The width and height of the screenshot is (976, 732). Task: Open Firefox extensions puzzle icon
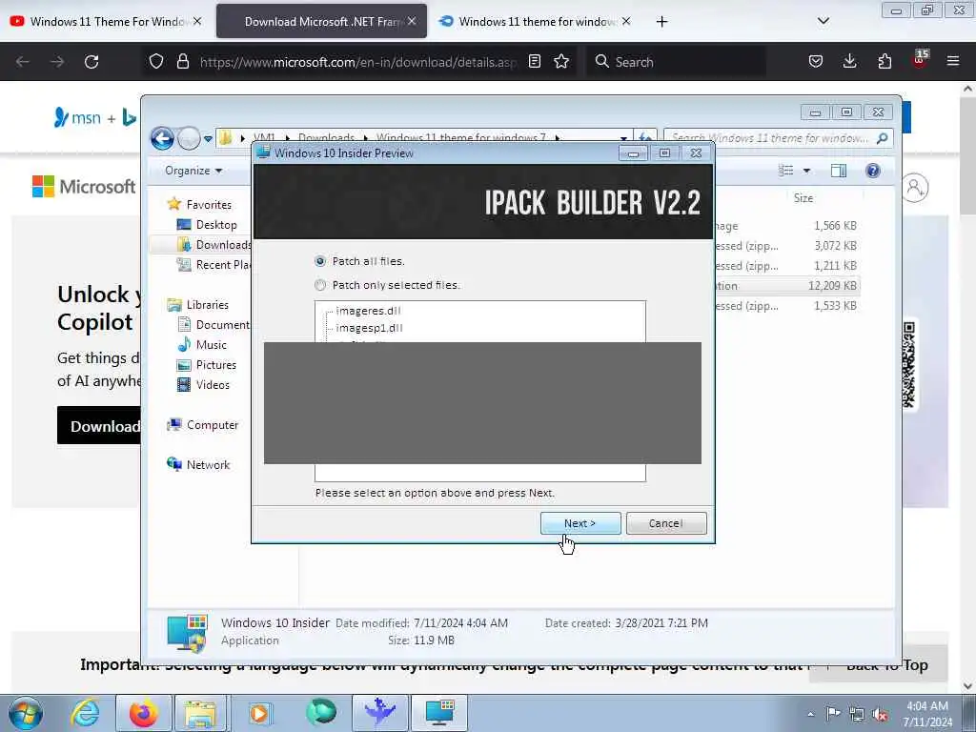884,62
